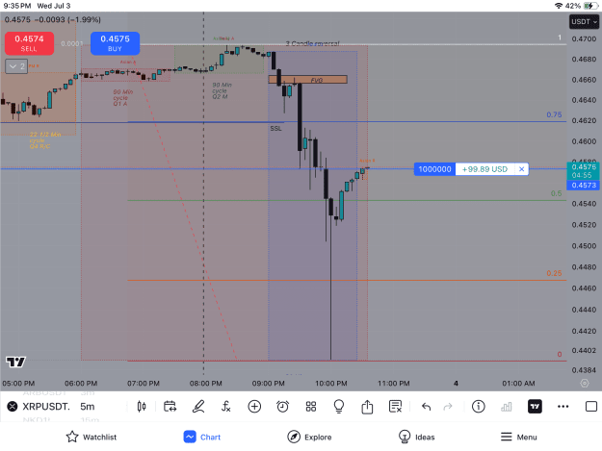Open the symbol info icon
Screen dimensions: 602x451
(x=479, y=406)
